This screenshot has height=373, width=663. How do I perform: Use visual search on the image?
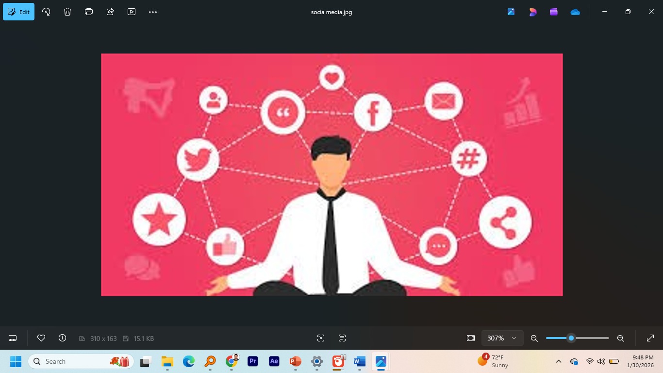pyautogui.click(x=321, y=338)
